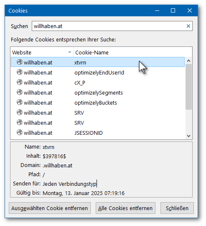Click the scroll-down arrow of cookie list
This screenshot has height=226, width=206.
188,136
